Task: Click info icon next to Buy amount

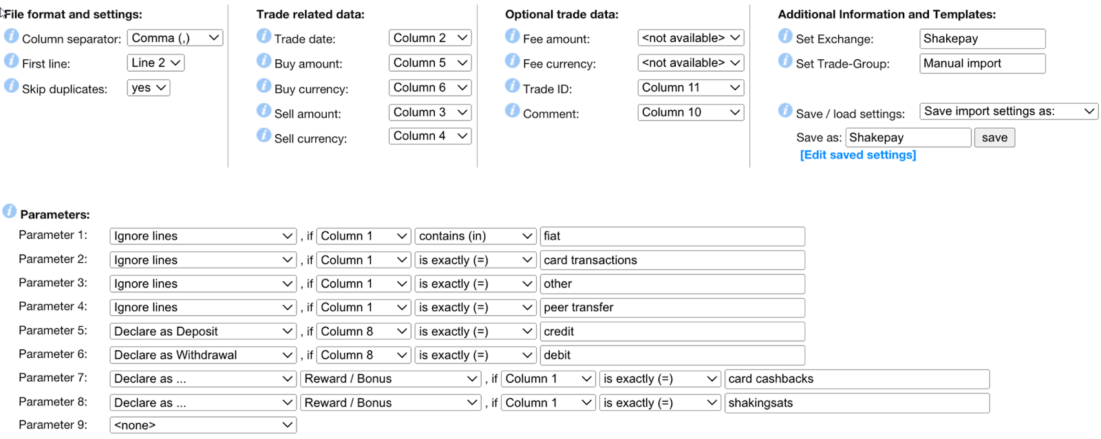Action: [x=264, y=61]
